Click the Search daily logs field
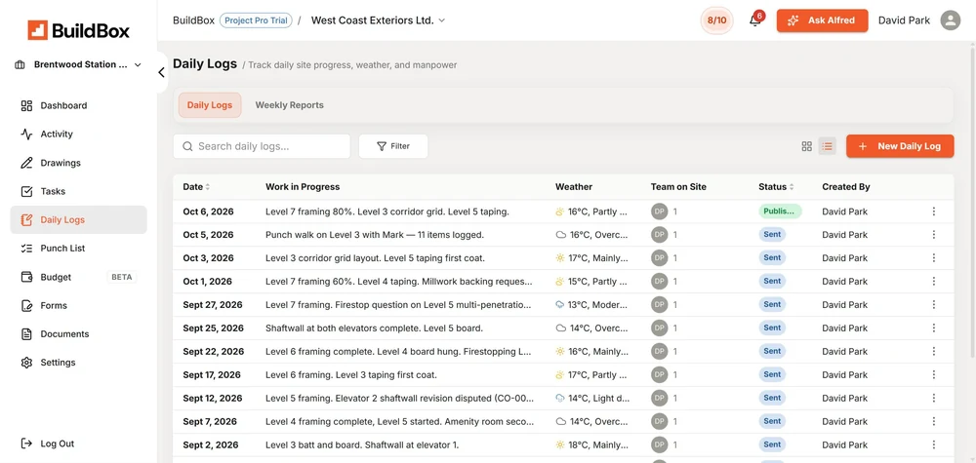This screenshot has height=463, width=976. [262, 146]
